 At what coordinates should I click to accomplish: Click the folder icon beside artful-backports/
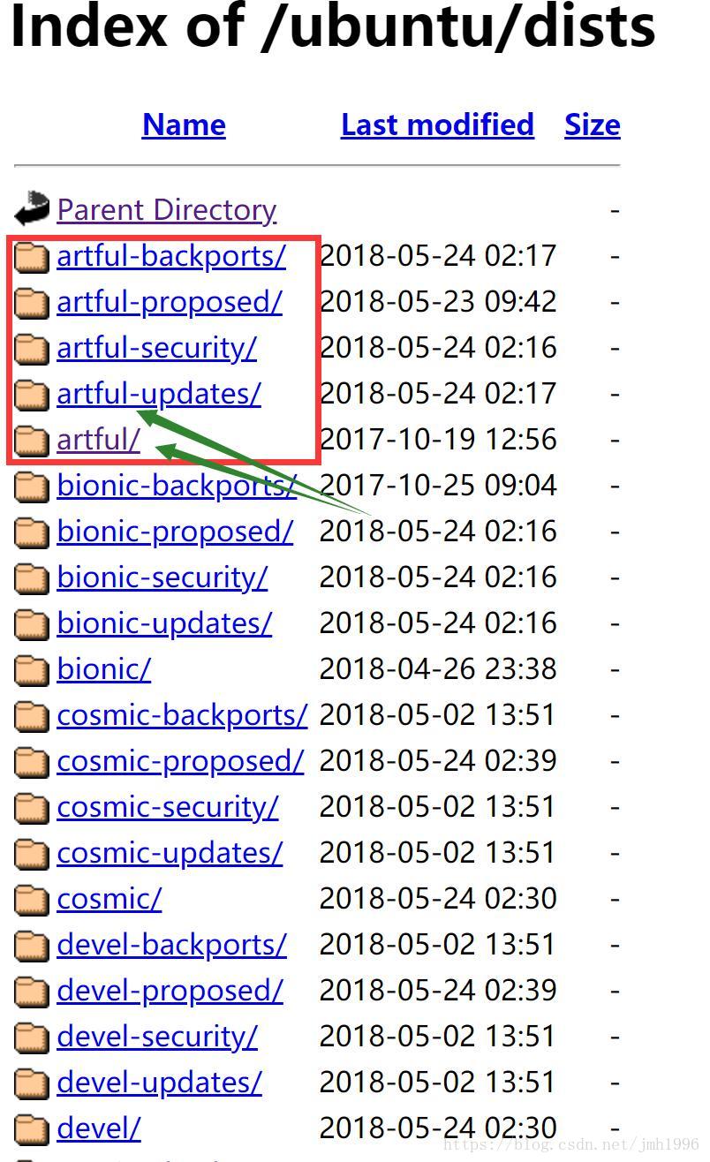(32, 256)
